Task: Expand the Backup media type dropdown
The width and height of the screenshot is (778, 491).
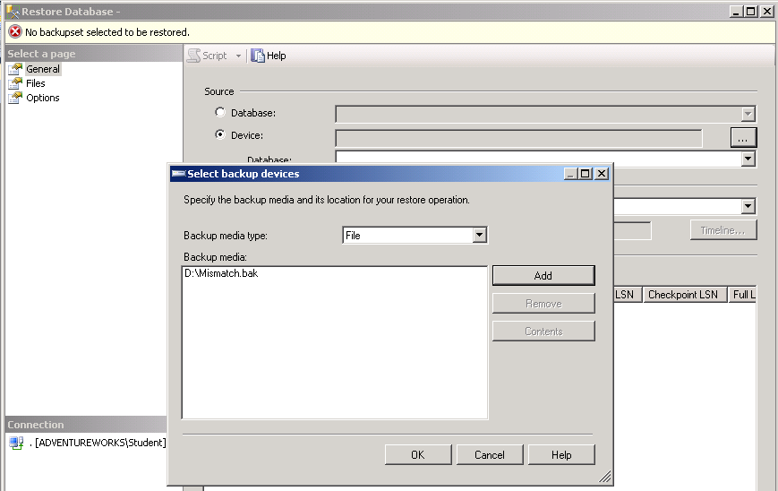Action: coord(480,235)
